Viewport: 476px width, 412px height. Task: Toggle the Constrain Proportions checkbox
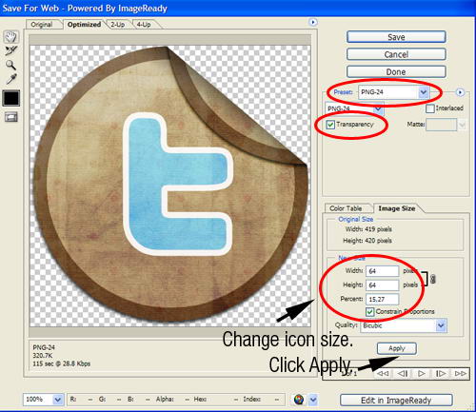click(x=369, y=312)
